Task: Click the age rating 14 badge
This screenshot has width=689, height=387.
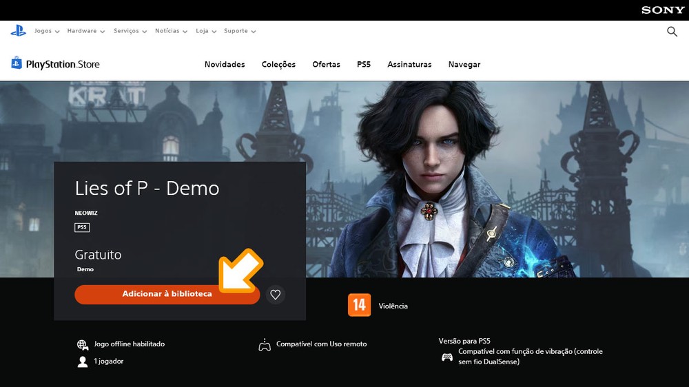Action: coord(360,305)
